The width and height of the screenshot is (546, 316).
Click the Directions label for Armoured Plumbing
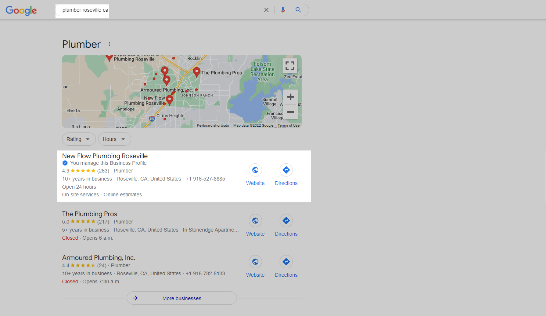coord(286,275)
